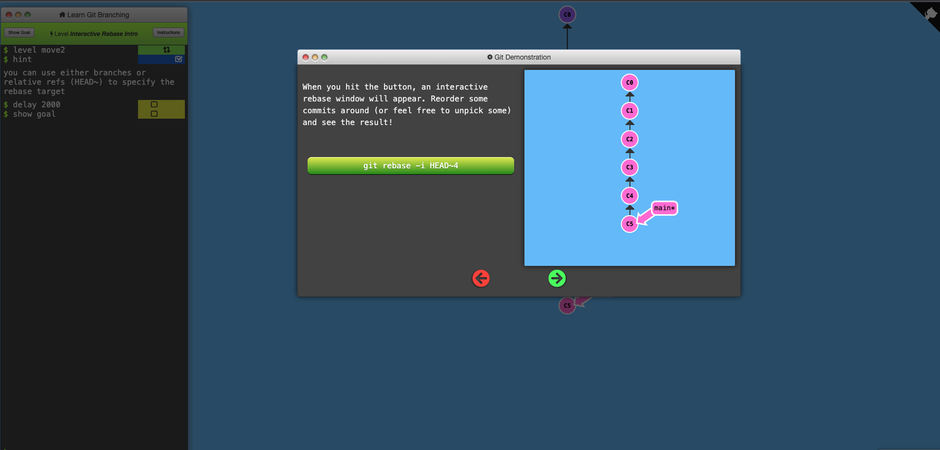Select commit C5 at the bottom of the graph

(x=629, y=224)
